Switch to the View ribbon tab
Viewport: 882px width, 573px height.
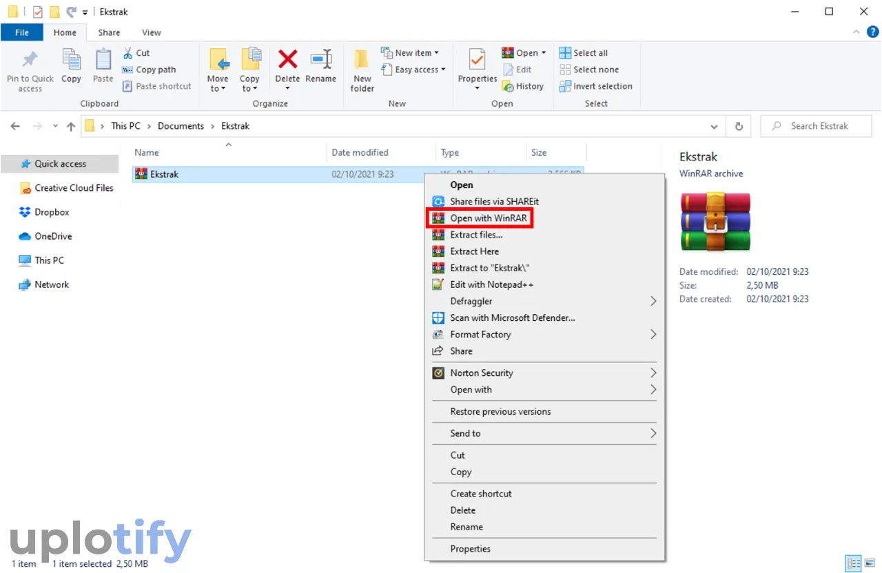pos(152,32)
